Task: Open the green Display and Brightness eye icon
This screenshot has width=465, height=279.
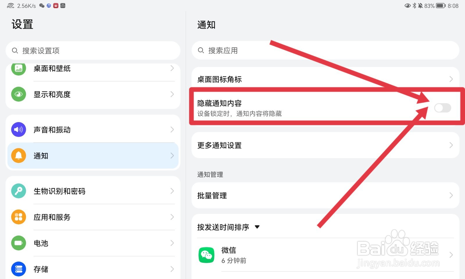Action: tap(19, 94)
